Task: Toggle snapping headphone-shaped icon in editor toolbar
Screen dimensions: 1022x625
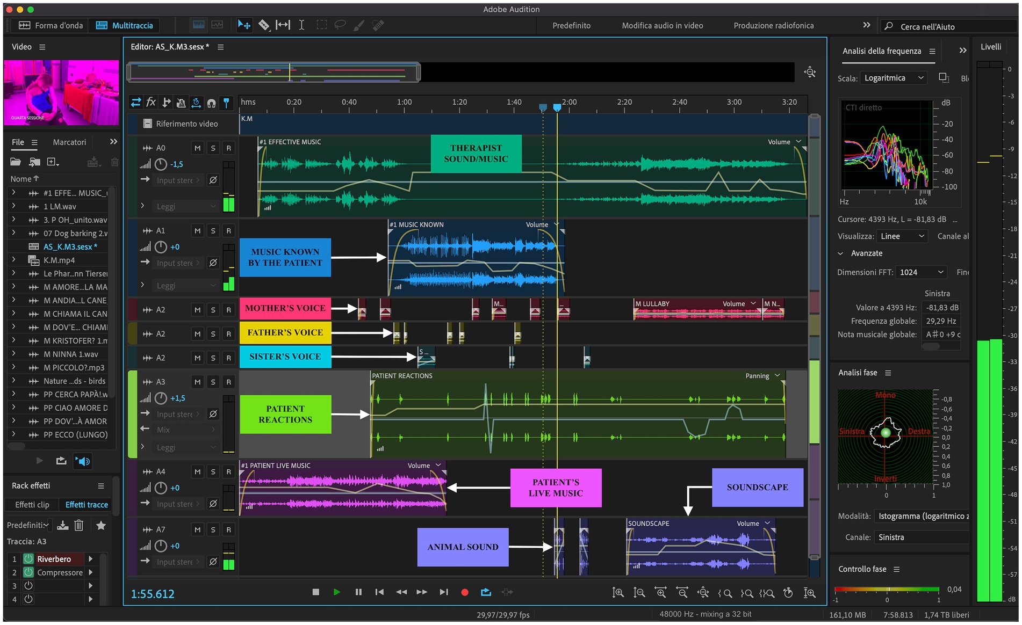Action: click(x=211, y=102)
